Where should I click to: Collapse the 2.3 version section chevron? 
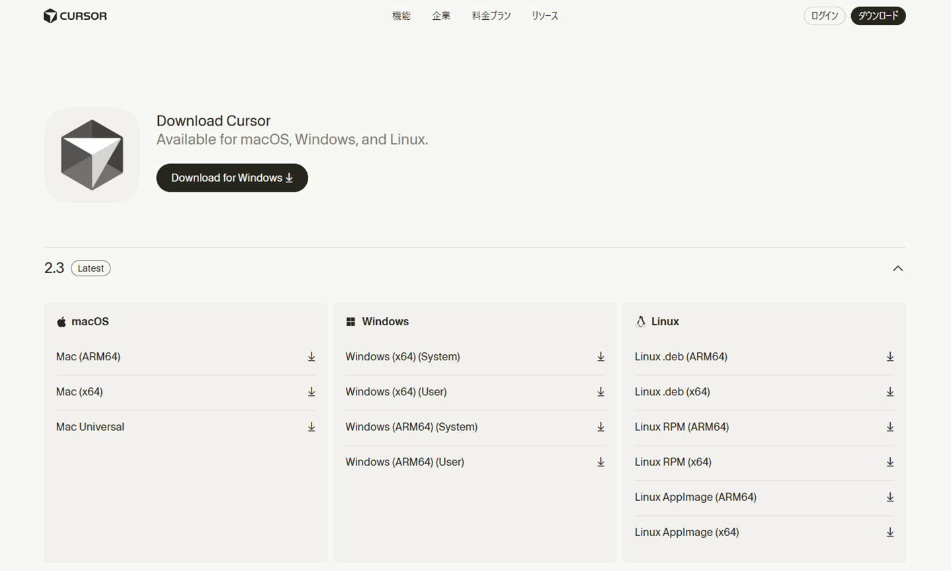pyautogui.click(x=897, y=268)
